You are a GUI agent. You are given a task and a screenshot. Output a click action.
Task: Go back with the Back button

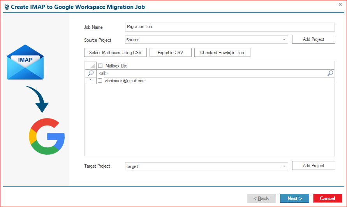(x=261, y=198)
